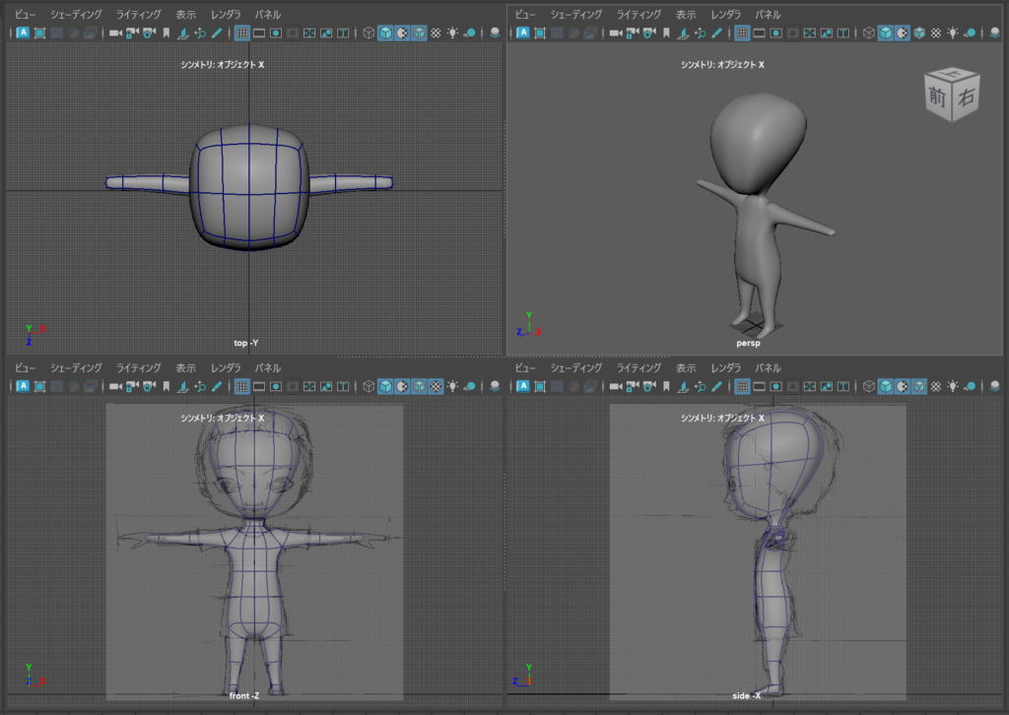Image resolution: width=1009 pixels, height=715 pixels.
Task: Toggle the grid display in the persp panel
Action: [742, 32]
